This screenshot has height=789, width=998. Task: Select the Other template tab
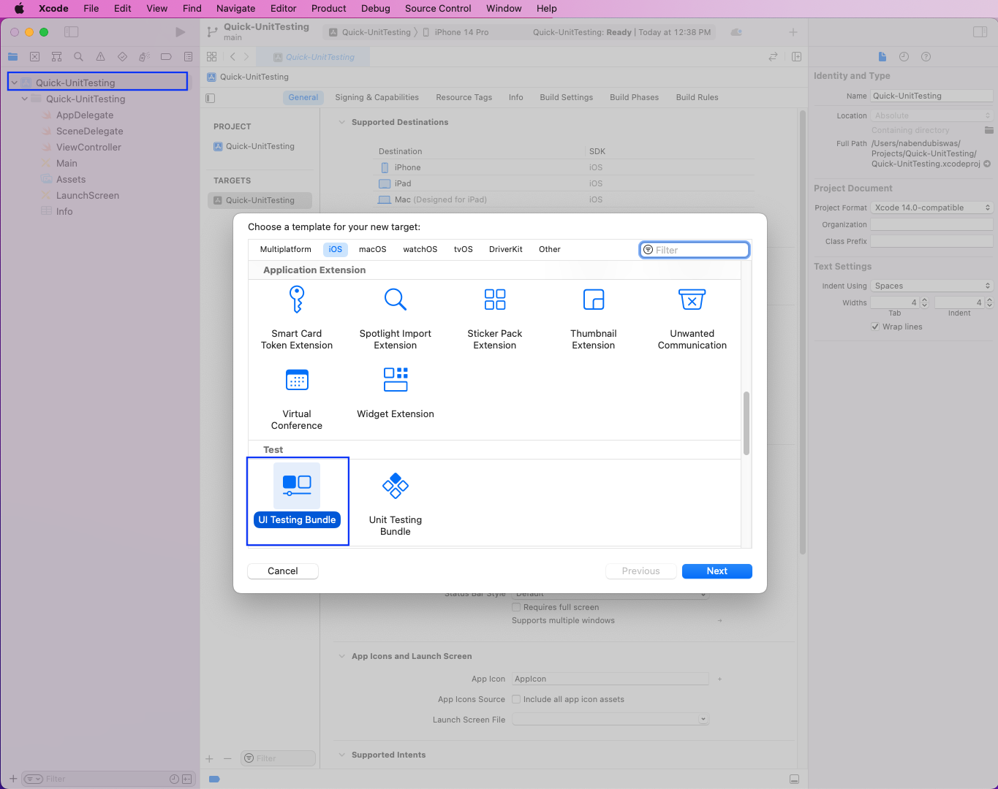pos(550,249)
